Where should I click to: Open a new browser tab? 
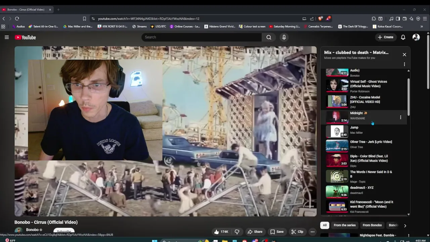pyautogui.click(x=58, y=9)
